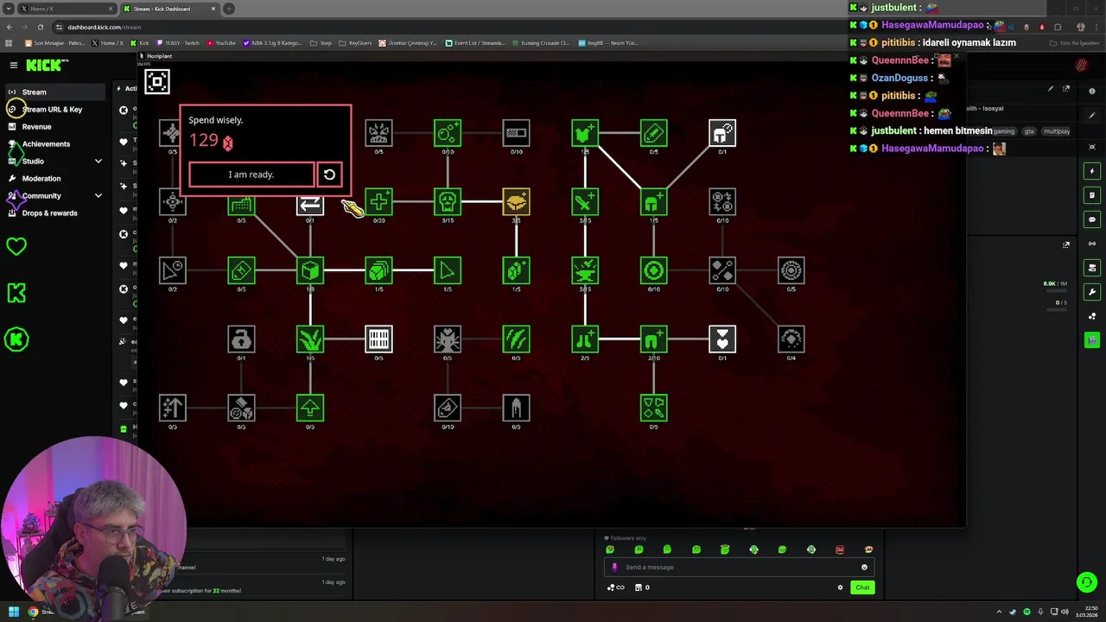Select the stacked cubes skill node
Image resolution: width=1106 pixels, height=622 pixels.
click(x=378, y=270)
